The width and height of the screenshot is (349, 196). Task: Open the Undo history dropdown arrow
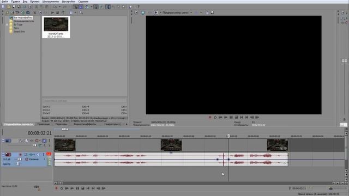pos(59,7)
